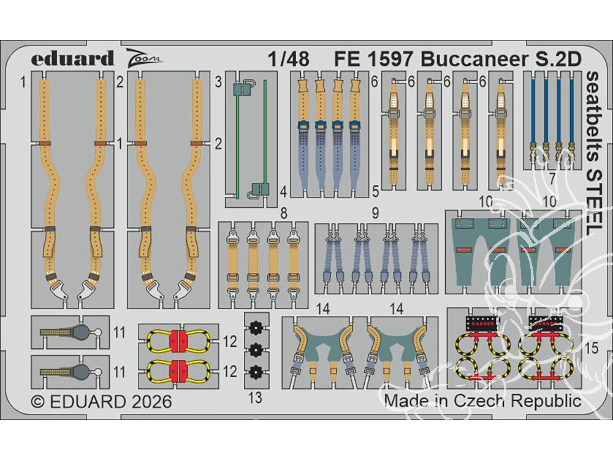The height and width of the screenshot is (460, 613).
Task: Click part number 13 label
Action: click(x=255, y=398)
